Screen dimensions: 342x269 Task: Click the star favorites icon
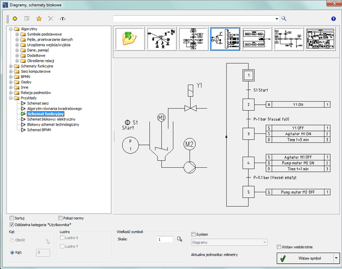(39, 19)
